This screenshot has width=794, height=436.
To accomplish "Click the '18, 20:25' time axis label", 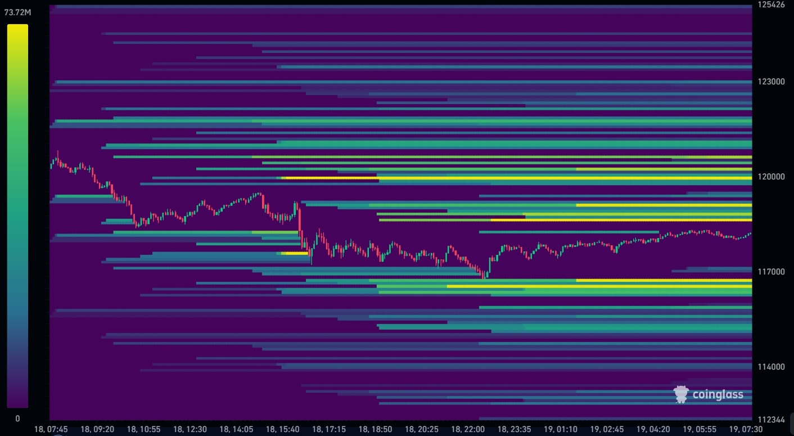I will point(422,429).
